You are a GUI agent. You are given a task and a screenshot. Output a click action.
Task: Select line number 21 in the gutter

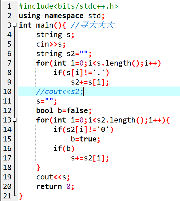click(x=7, y=196)
